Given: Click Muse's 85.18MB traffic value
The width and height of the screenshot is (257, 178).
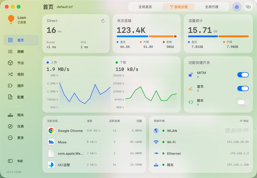Looking at the screenshot, I should 136,142.
